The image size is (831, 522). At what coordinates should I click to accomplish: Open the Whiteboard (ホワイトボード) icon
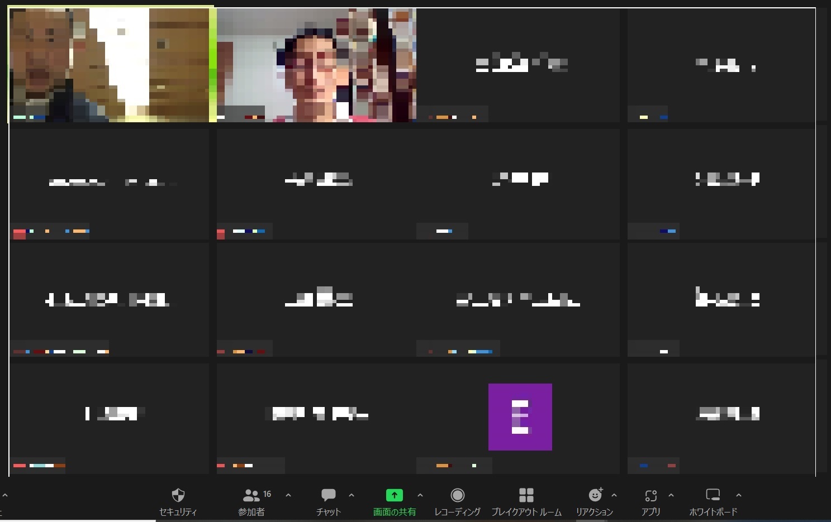[713, 495]
